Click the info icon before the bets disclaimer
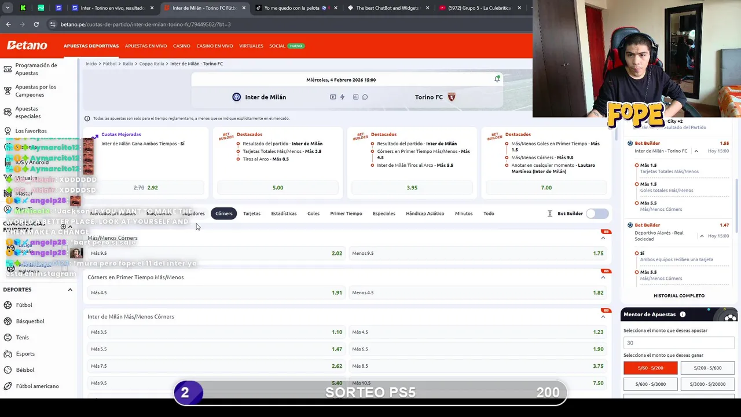 click(x=87, y=118)
